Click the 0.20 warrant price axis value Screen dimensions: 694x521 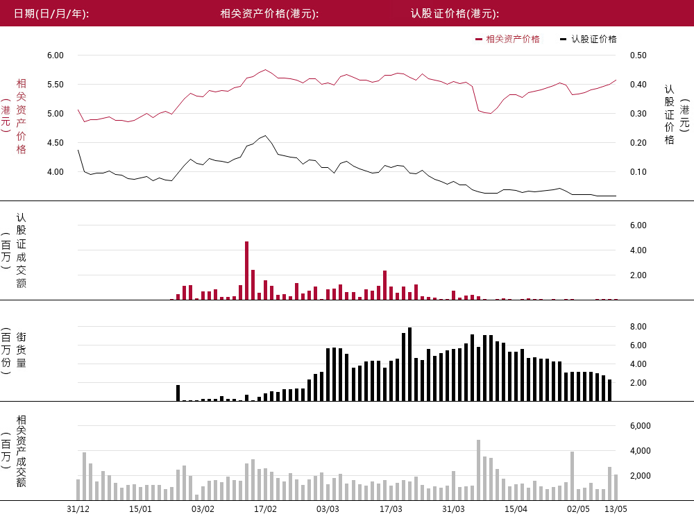click(638, 143)
